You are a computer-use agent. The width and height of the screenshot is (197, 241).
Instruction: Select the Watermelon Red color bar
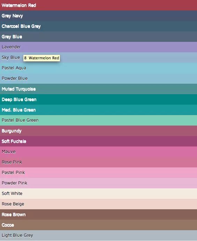point(98,5)
